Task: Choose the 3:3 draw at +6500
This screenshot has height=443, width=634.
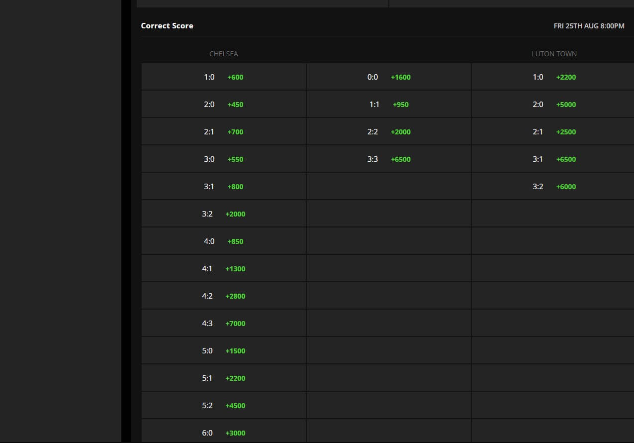Action: [x=389, y=159]
